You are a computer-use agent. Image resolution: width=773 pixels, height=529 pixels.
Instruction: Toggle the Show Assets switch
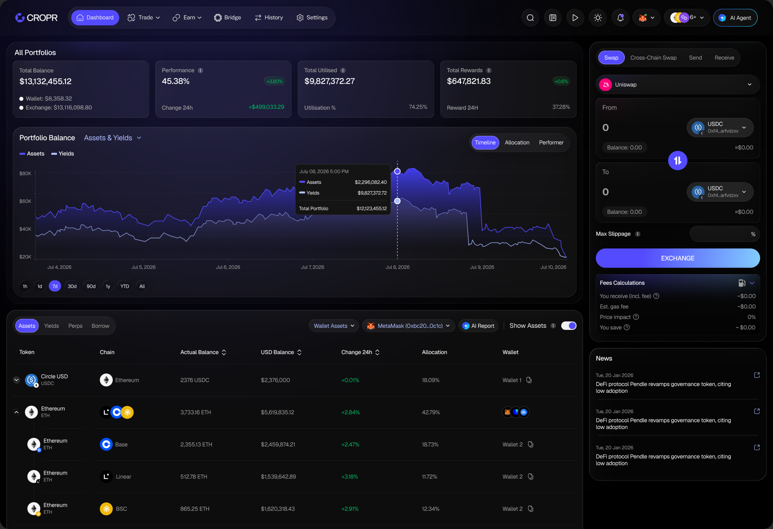click(x=569, y=326)
